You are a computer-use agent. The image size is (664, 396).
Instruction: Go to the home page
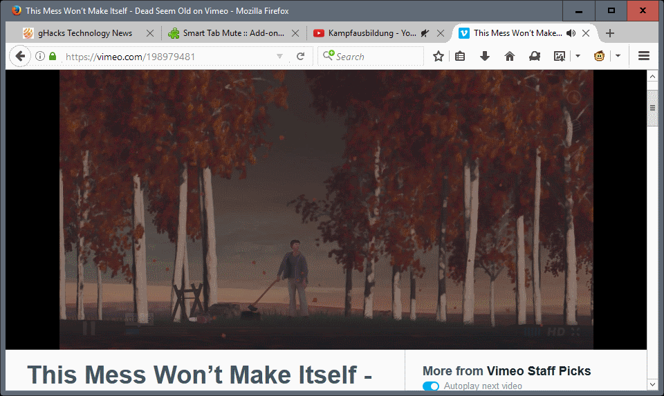click(x=510, y=56)
